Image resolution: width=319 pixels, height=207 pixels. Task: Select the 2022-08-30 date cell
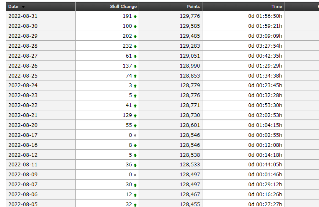click(23, 26)
